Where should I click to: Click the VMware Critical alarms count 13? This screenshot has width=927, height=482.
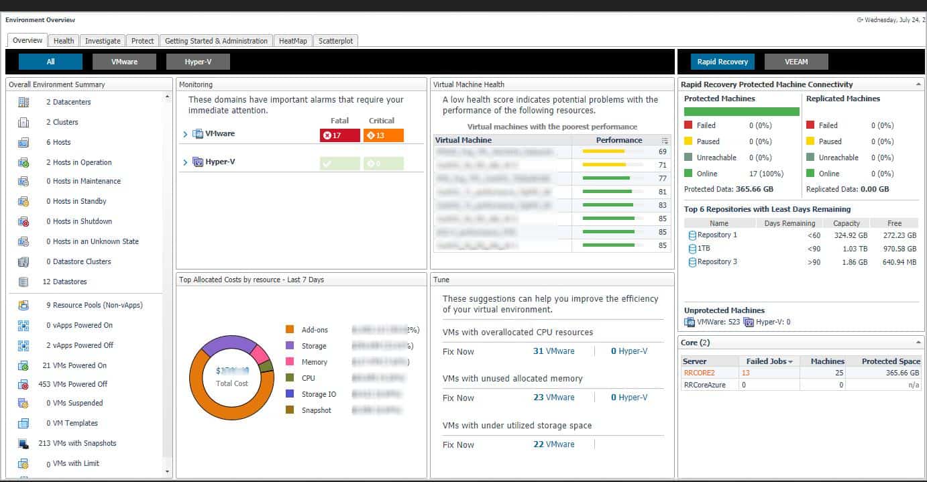384,135
